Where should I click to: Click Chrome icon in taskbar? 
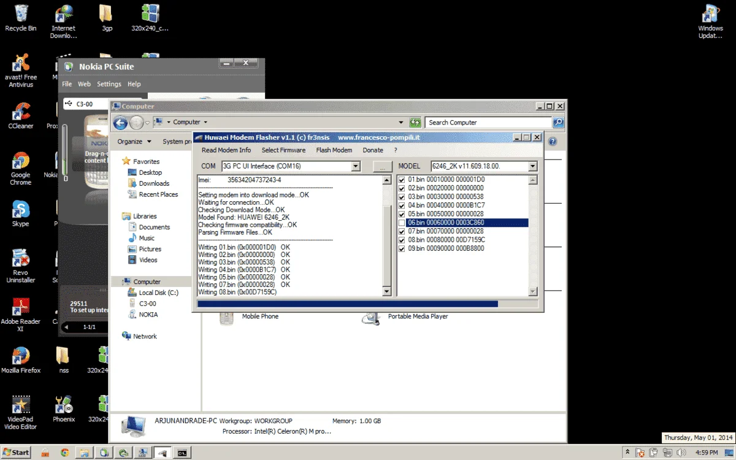[64, 453]
